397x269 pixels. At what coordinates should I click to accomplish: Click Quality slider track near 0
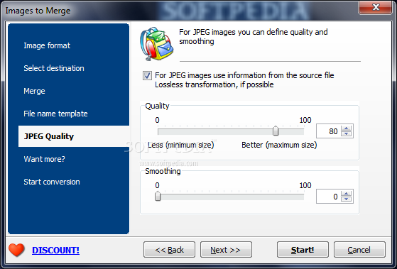click(160, 131)
